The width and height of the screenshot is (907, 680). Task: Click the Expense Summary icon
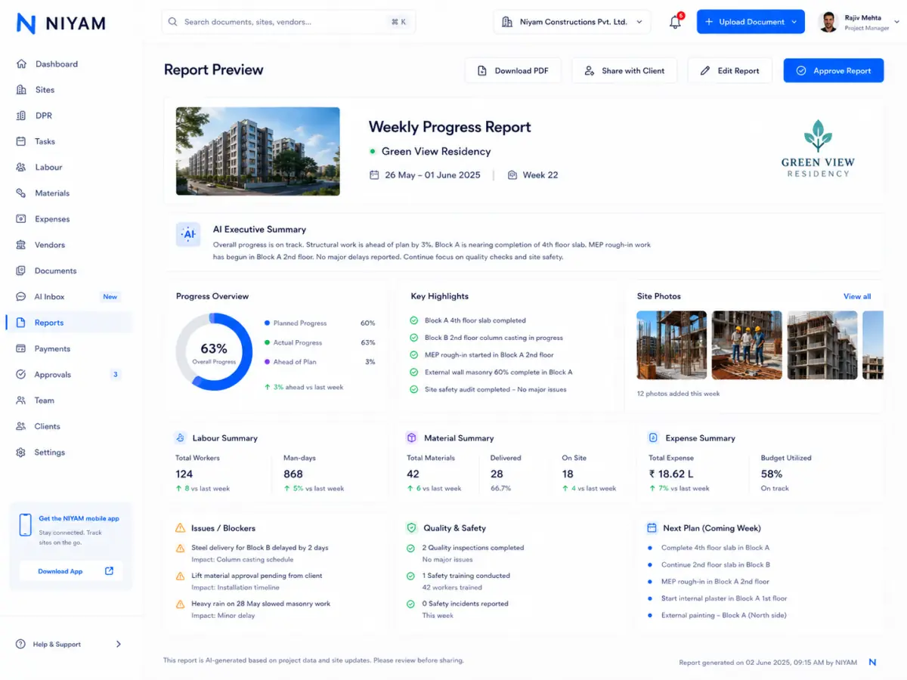coord(653,437)
